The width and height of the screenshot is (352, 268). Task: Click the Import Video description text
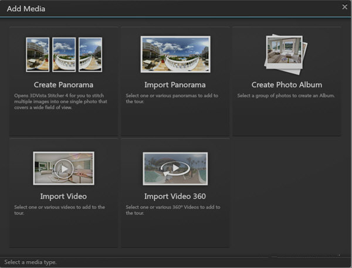click(x=60, y=210)
